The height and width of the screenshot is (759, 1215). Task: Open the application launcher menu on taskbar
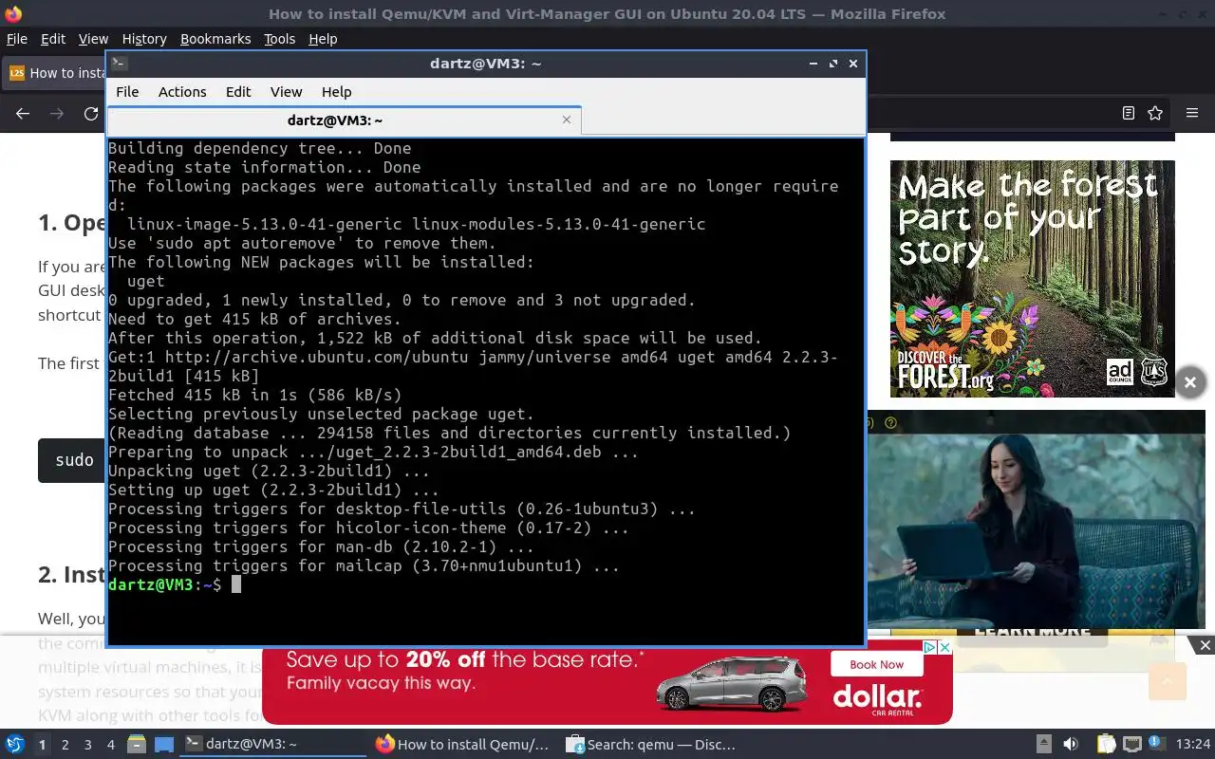[x=15, y=745]
